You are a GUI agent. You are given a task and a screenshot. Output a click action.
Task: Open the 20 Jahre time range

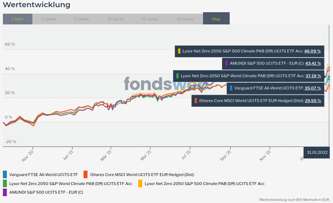(185, 19)
